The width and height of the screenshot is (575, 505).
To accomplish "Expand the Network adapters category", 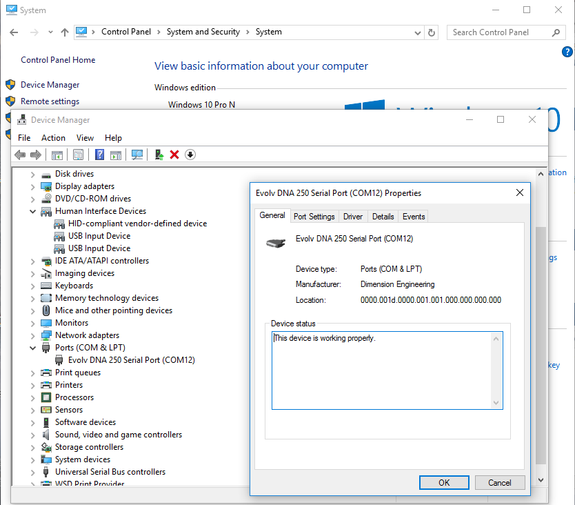I will tap(32, 335).
